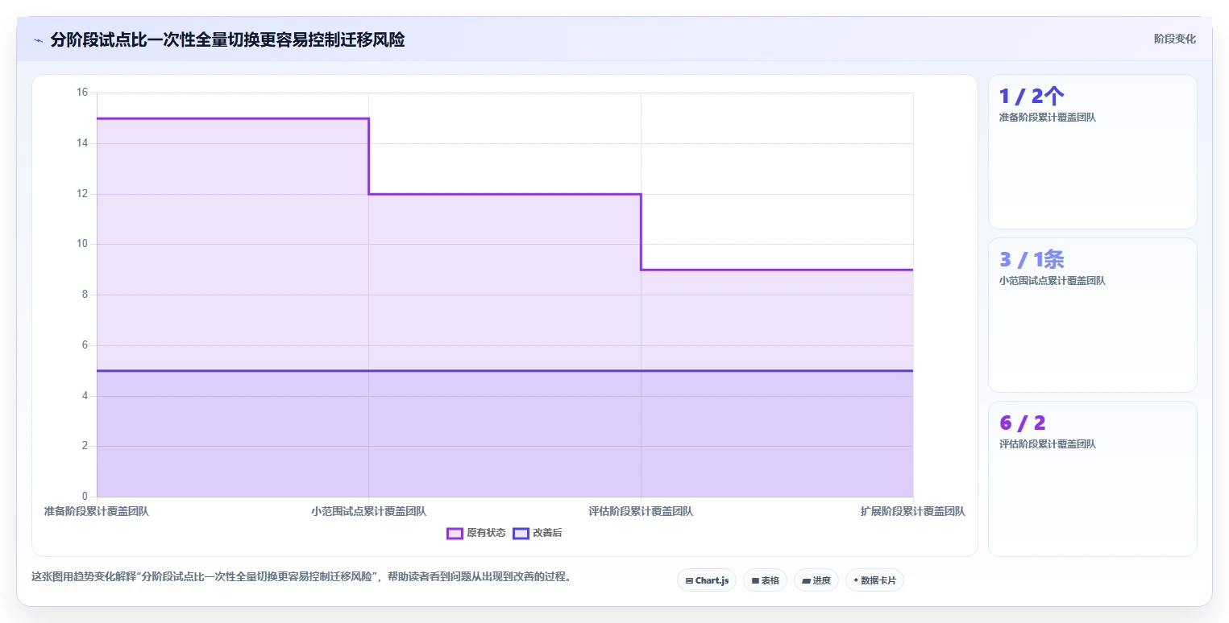The width and height of the screenshot is (1229, 623).
Task: Toggle the 原有状态 legend swatch
Action: pos(455,533)
